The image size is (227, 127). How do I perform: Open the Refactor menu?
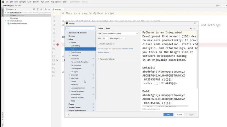tap(36, 2)
